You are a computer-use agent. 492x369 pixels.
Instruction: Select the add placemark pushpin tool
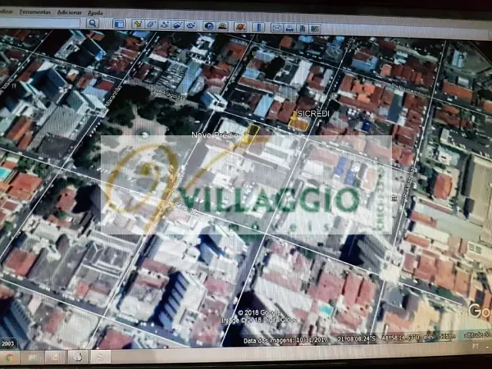(138, 24)
